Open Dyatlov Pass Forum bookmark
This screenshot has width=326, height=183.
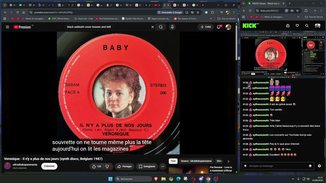point(133,19)
